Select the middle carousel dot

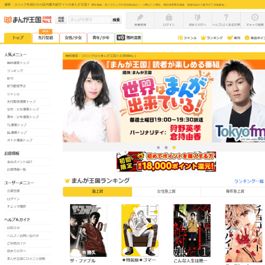click(x=166, y=147)
